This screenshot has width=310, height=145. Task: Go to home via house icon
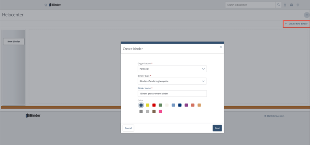pos(46,5)
